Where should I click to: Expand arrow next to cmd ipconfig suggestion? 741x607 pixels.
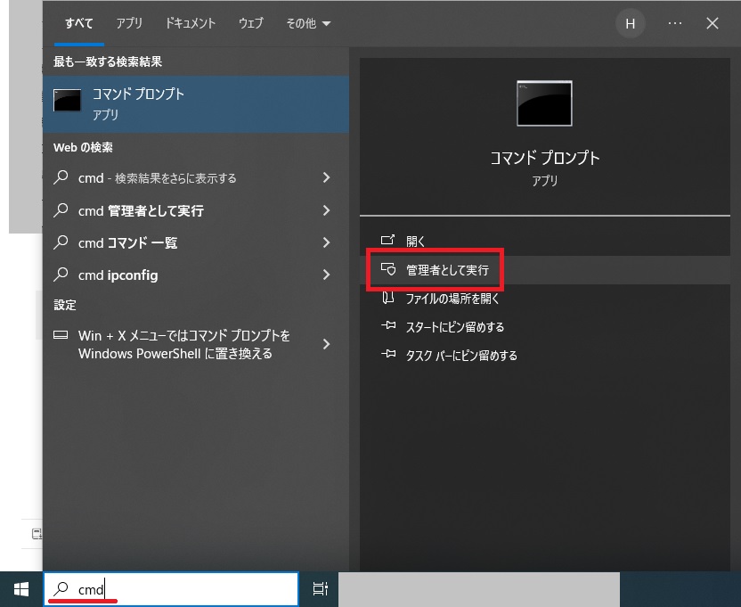click(326, 275)
